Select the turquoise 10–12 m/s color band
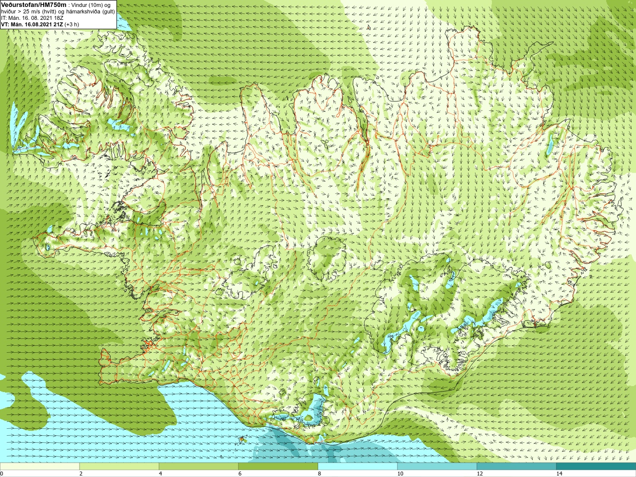 point(437,467)
